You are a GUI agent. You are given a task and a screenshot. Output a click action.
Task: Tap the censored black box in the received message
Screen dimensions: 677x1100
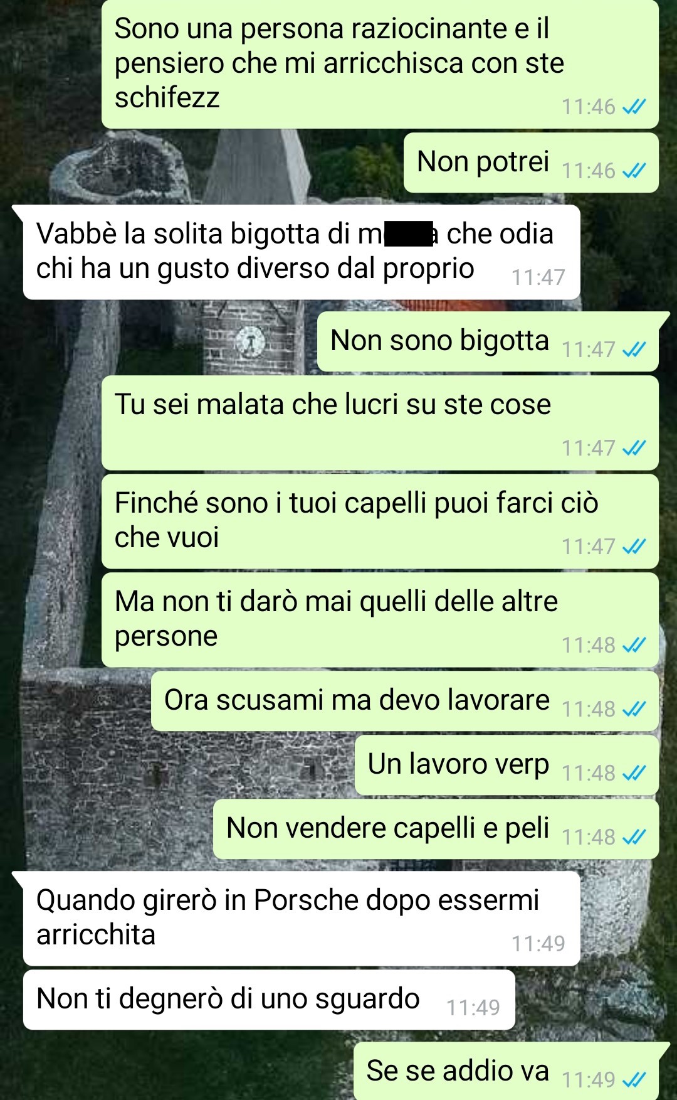(409, 233)
